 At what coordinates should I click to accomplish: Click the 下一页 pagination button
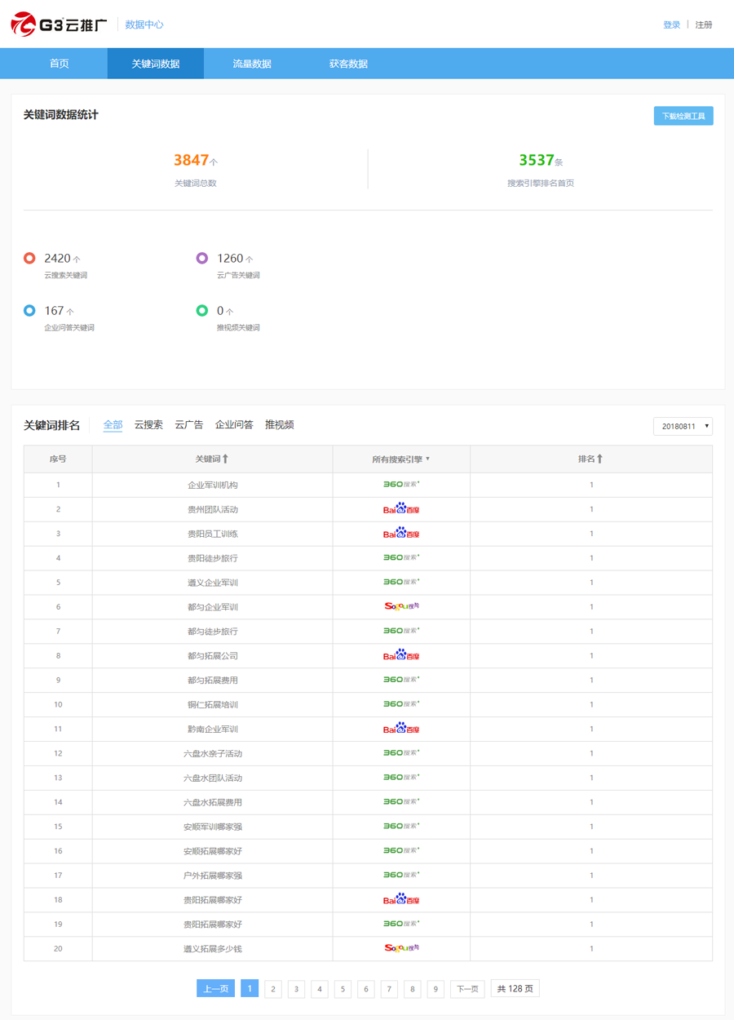(467, 989)
